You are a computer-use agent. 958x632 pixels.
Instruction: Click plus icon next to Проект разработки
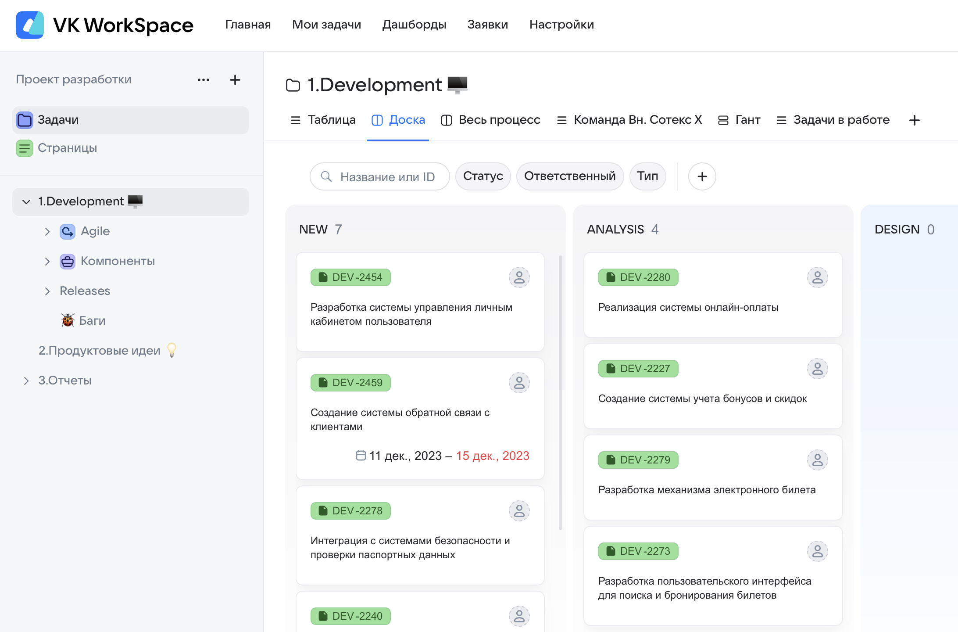click(235, 80)
